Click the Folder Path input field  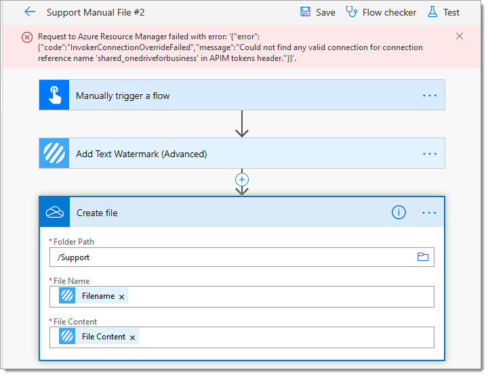(x=242, y=257)
